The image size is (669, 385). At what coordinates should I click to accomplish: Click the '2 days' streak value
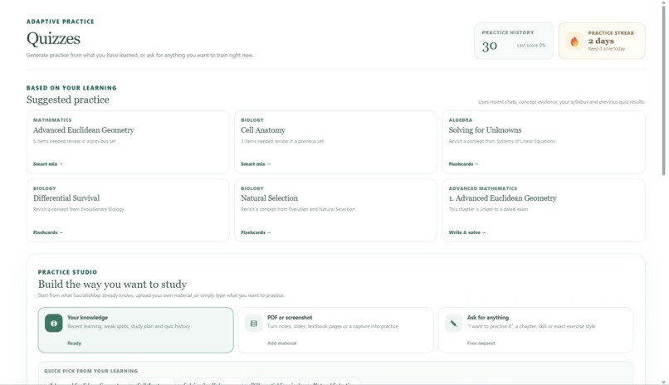pyautogui.click(x=601, y=41)
